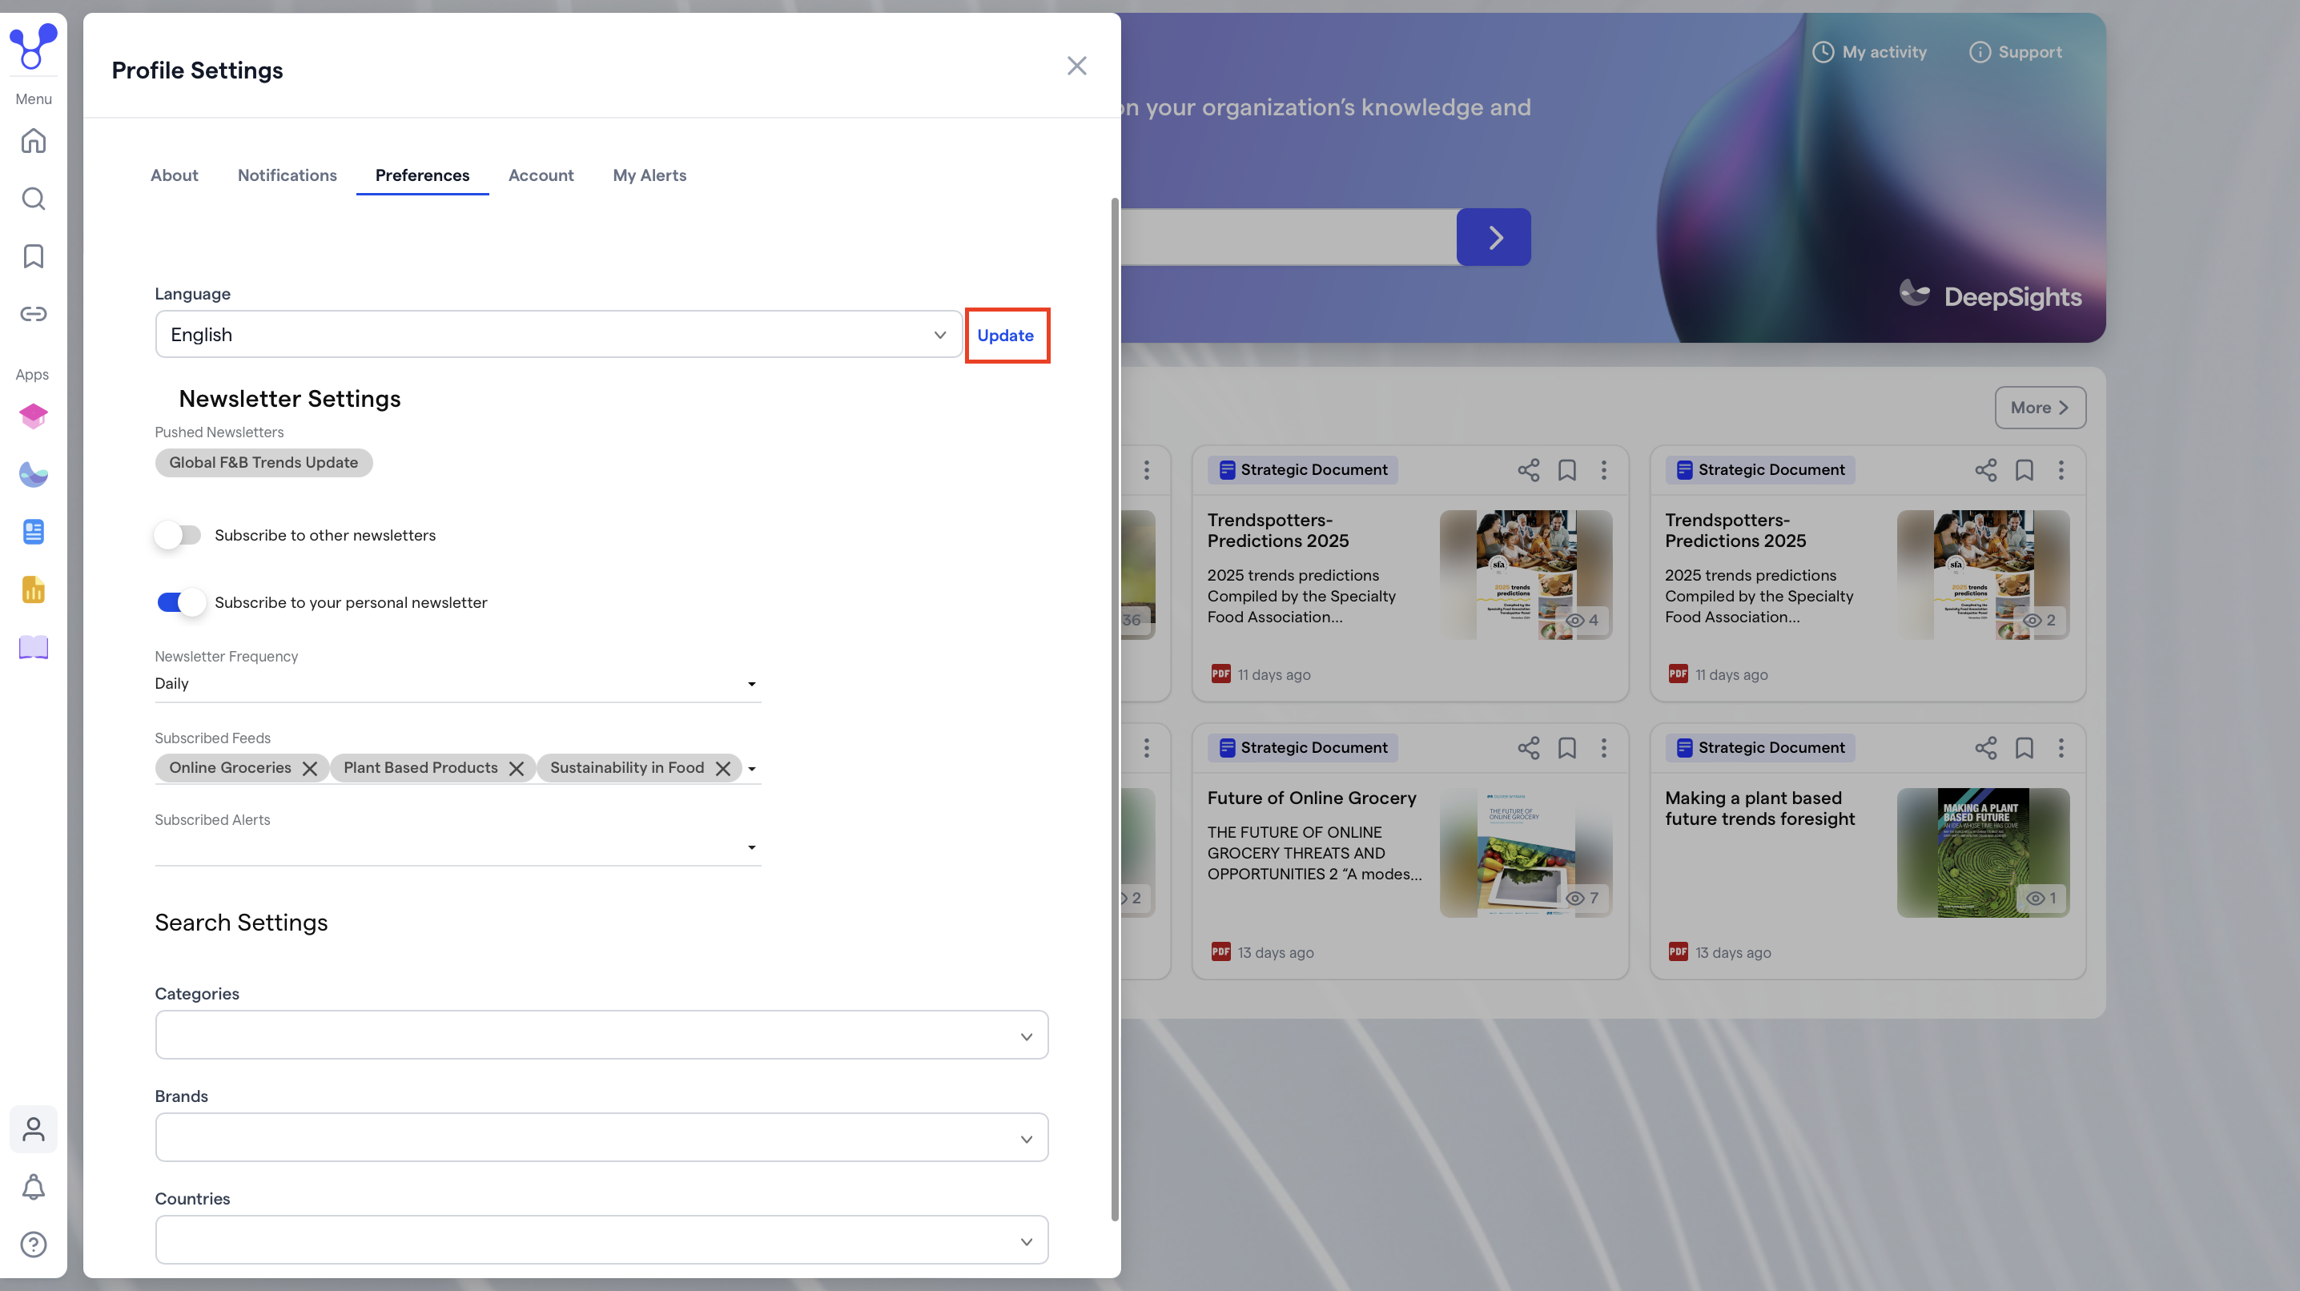
Task: Launch the purple open book app
Action: [x=33, y=647]
